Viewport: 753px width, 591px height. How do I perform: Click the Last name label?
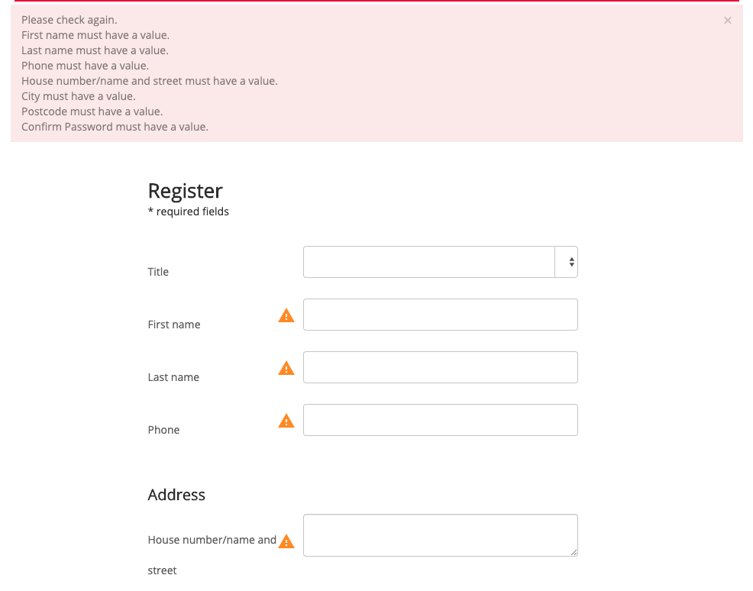pyautogui.click(x=173, y=377)
